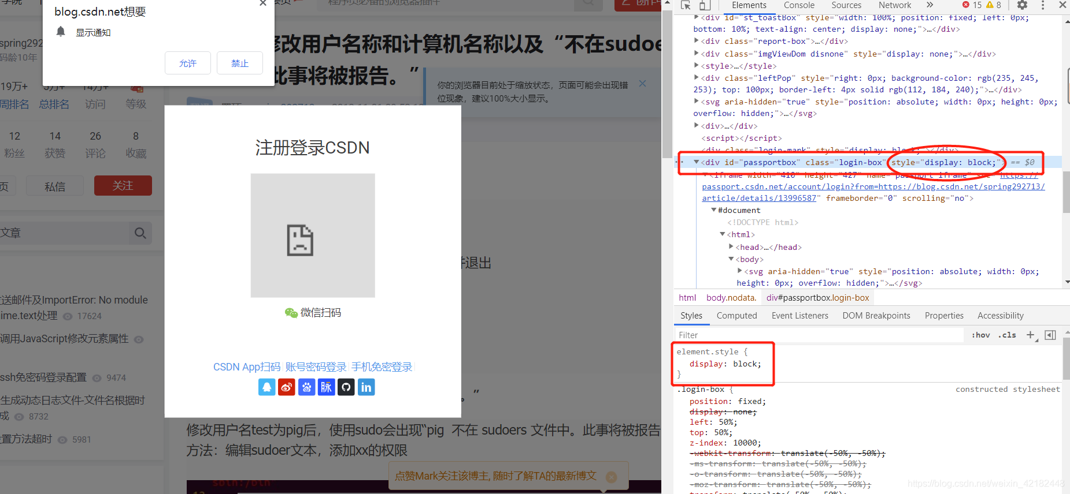The image size is (1070, 494).
Task: Open the Properties tab
Action: coord(944,316)
